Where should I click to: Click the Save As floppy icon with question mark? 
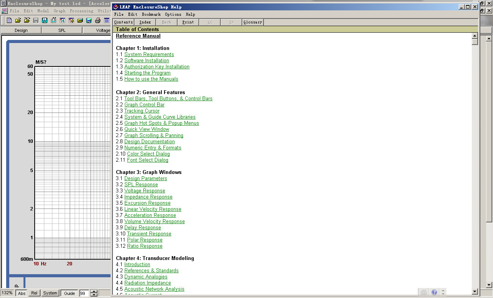click(x=44, y=20)
